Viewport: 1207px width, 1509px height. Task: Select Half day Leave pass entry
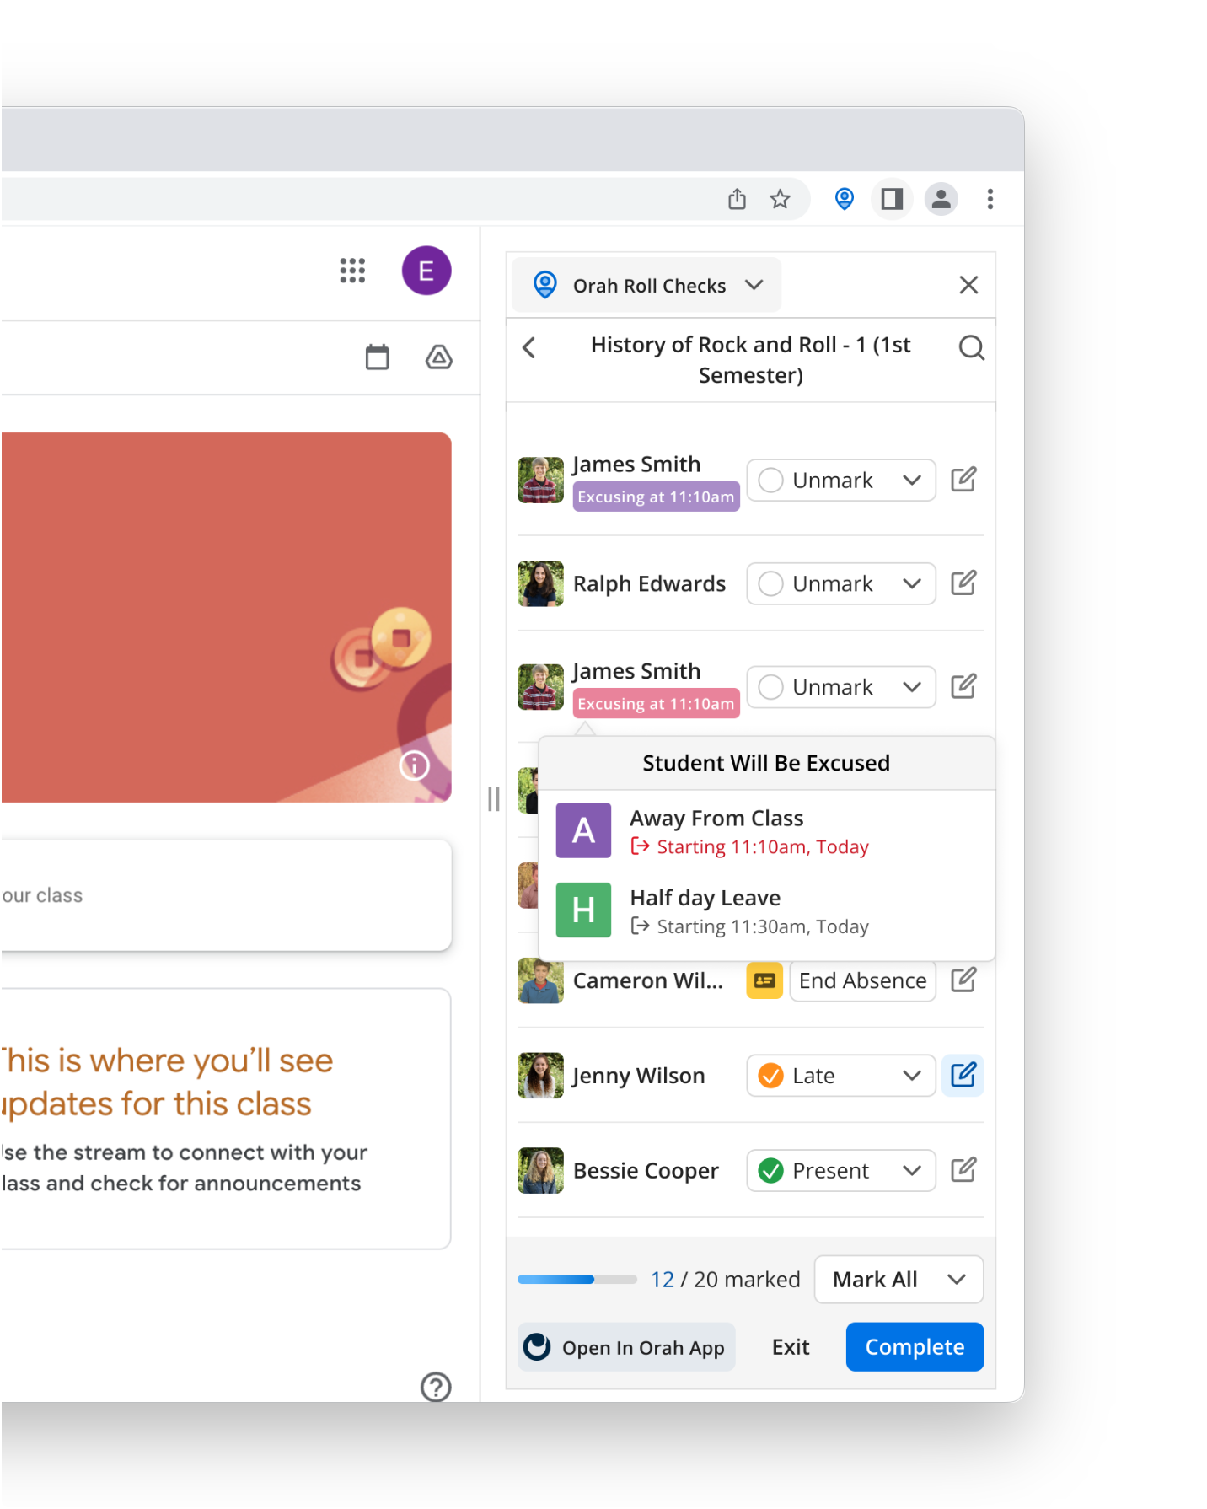pos(766,910)
